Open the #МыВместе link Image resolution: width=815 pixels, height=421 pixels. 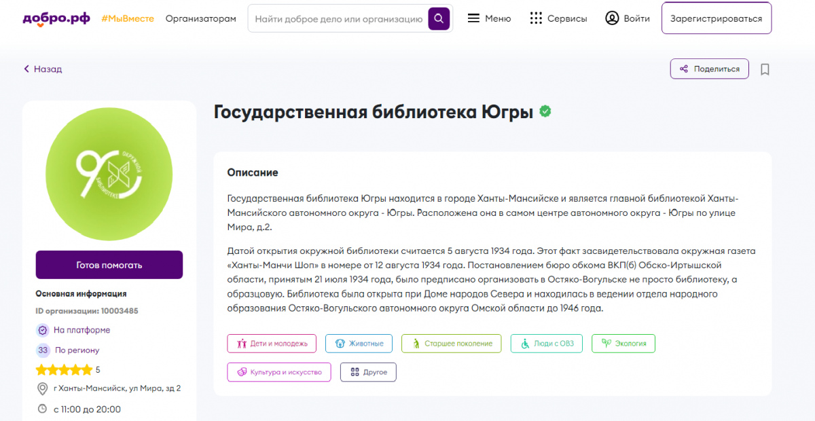click(x=128, y=18)
